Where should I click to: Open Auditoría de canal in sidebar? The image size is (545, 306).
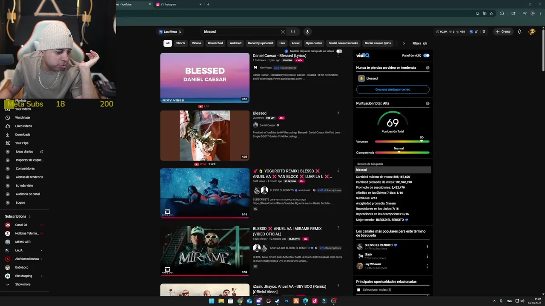[x=28, y=194]
